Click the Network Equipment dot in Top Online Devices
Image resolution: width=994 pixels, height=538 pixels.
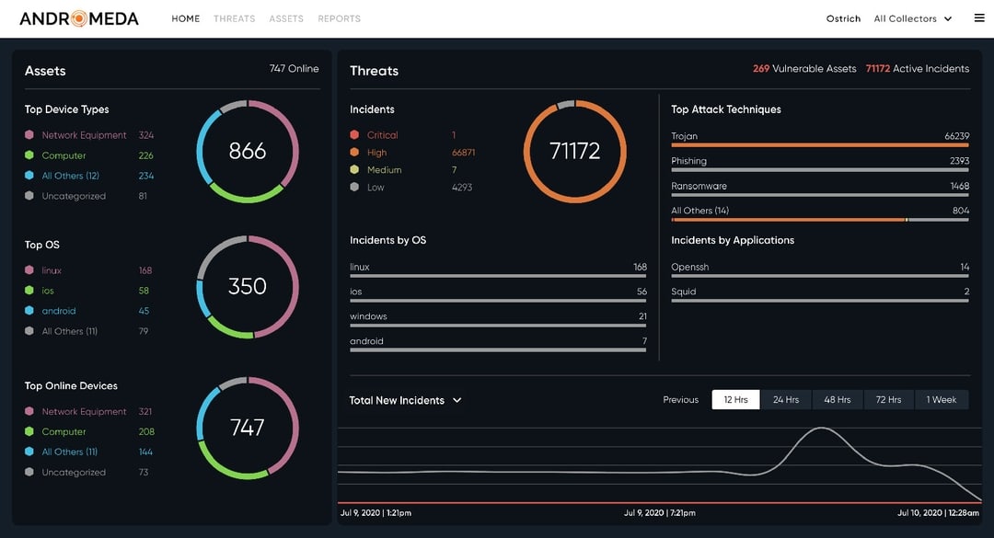point(29,411)
